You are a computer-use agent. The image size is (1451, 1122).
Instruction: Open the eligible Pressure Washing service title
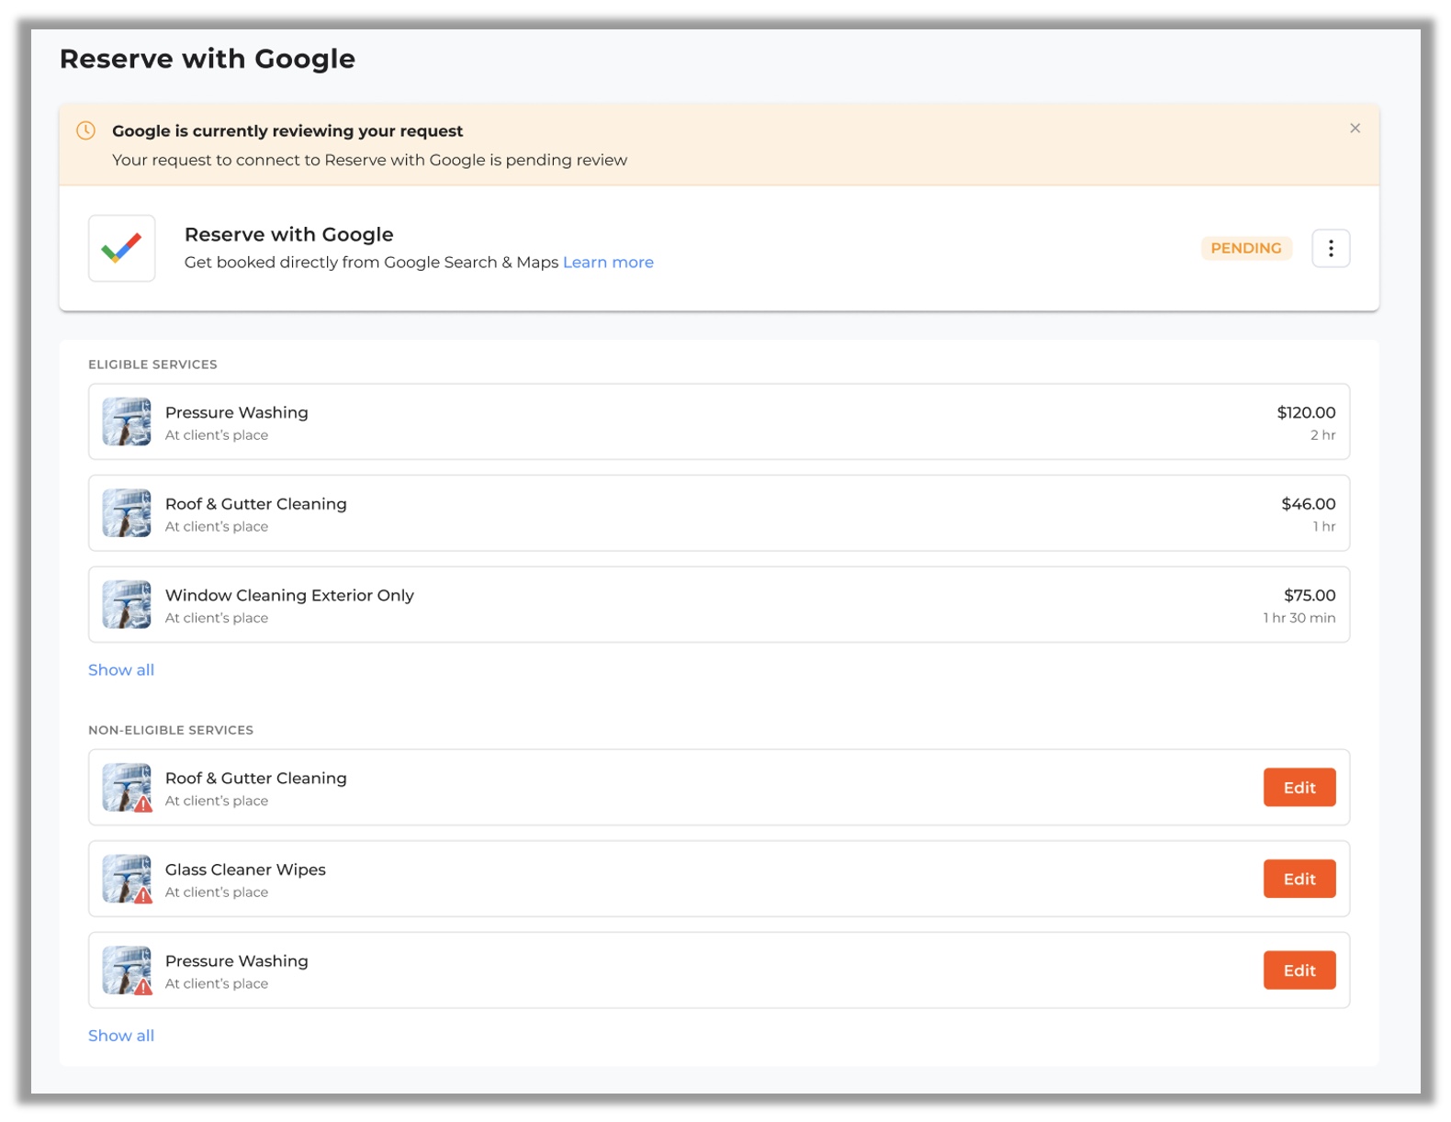(237, 412)
